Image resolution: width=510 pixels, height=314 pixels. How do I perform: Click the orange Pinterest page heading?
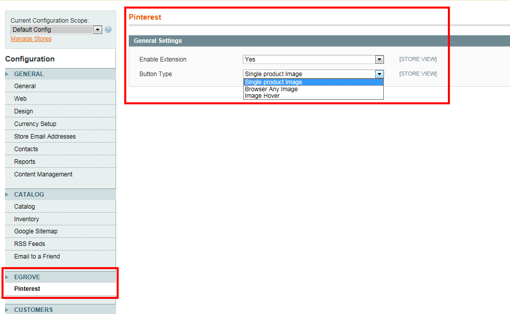click(145, 17)
